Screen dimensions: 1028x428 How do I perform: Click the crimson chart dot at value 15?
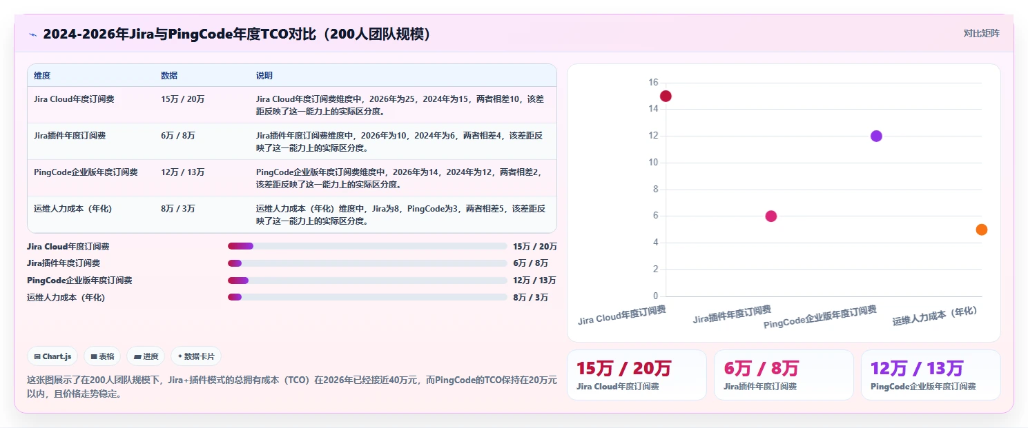(x=666, y=96)
